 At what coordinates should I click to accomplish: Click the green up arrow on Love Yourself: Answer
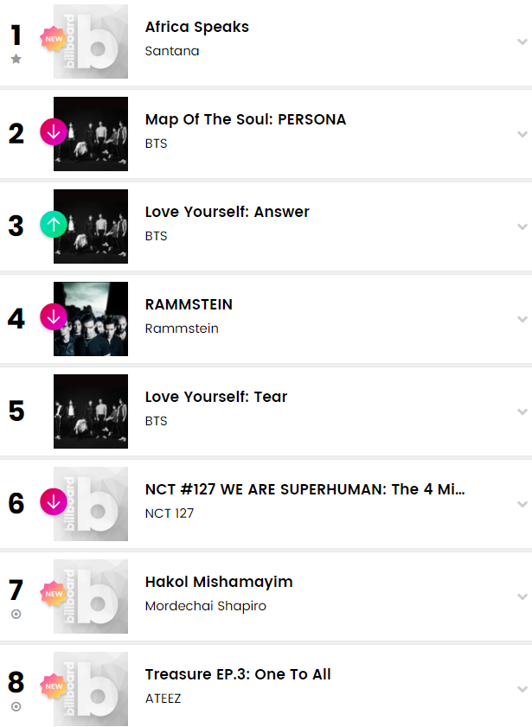tap(54, 225)
